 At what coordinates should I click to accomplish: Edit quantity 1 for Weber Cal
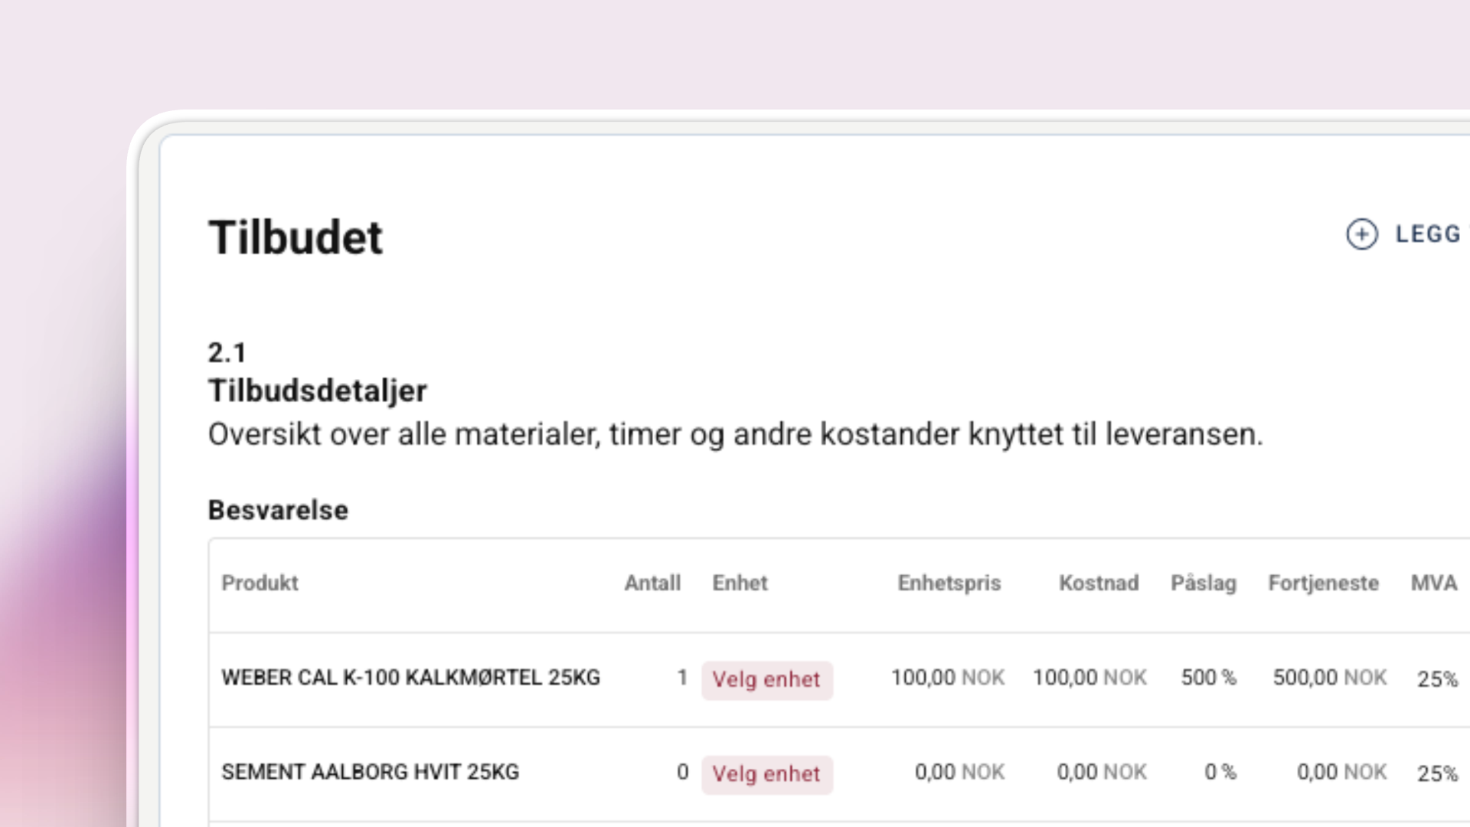[681, 678]
